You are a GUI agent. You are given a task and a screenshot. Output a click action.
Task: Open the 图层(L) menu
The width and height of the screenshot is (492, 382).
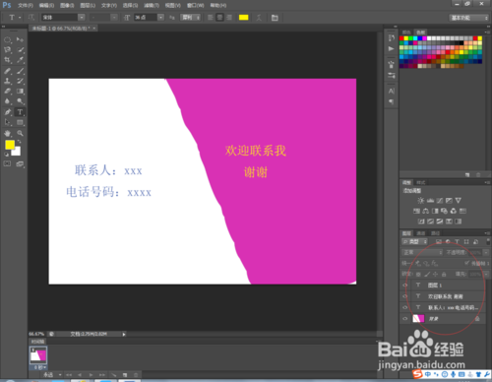point(88,5)
